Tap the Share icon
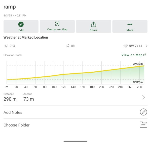 click(93, 24)
